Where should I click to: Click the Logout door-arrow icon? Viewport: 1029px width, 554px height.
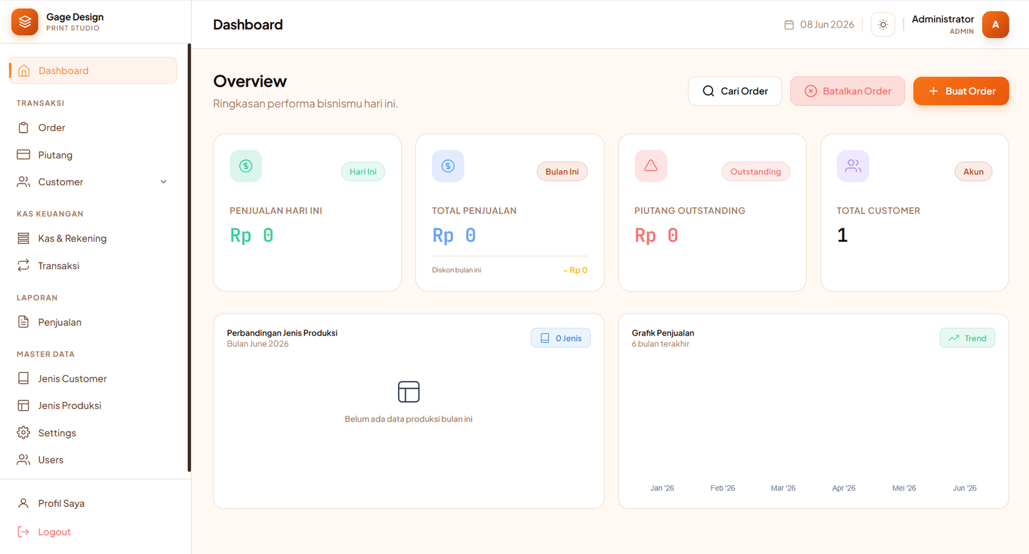point(24,532)
